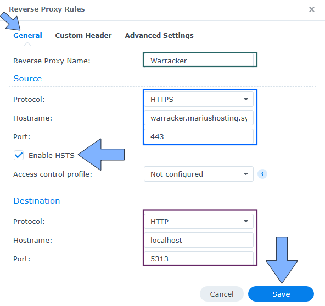The height and width of the screenshot is (306, 325).
Task: Click the Source Protocol dropdown arrow
Action: (x=246, y=99)
